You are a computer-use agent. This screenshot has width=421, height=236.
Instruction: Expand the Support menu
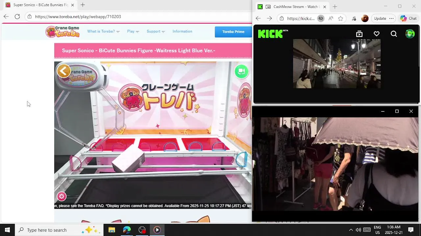(x=156, y=31)
